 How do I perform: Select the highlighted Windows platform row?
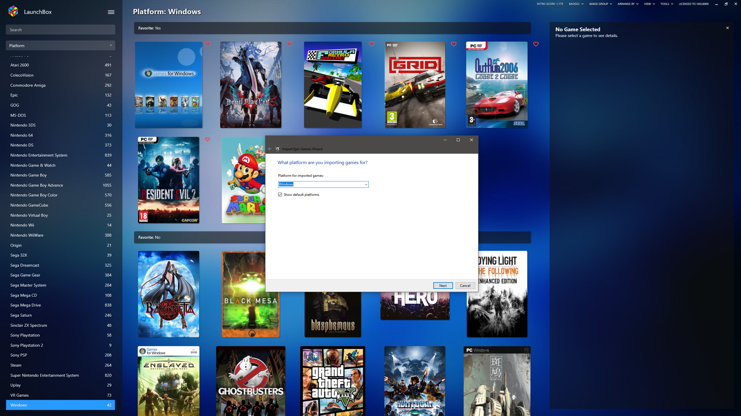click(60, 405)
